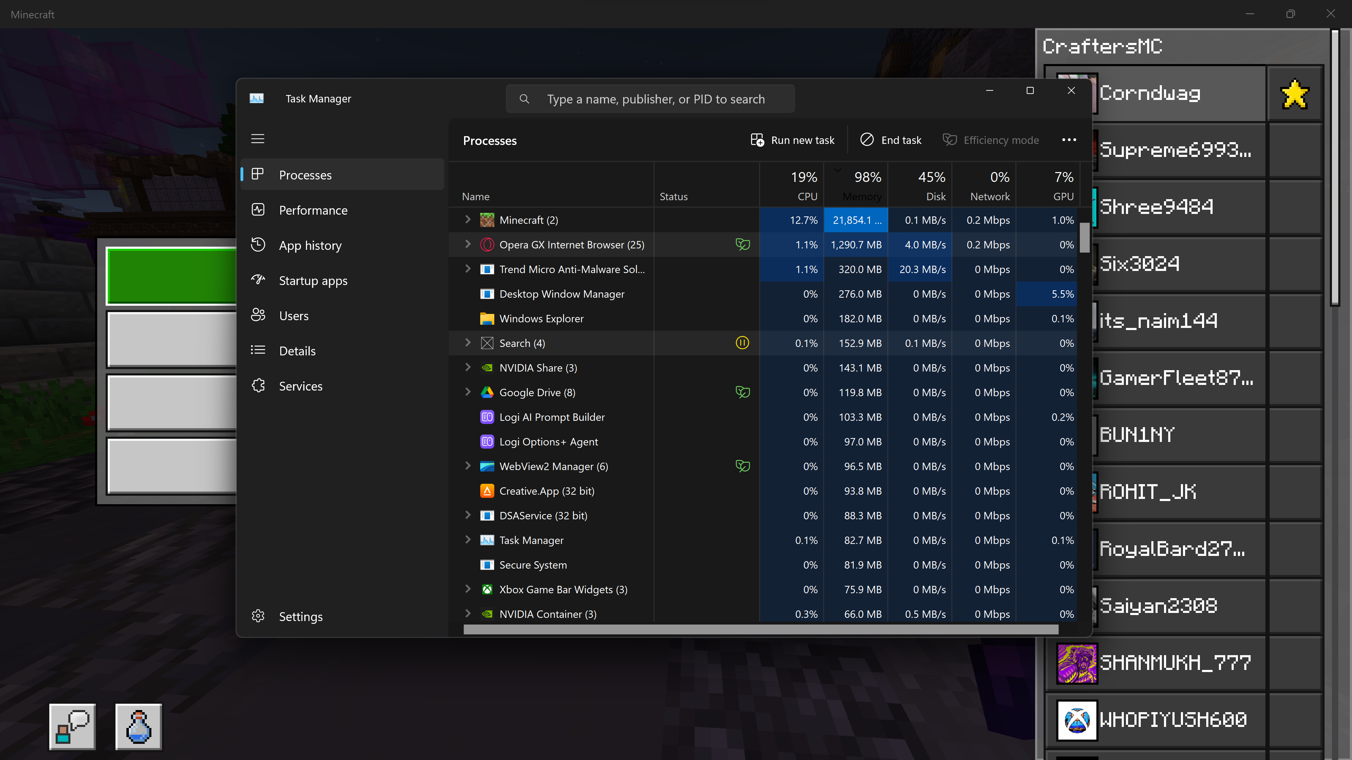
Task: Click the SHANMUKH_777 player avatar
Action: 1076,663
